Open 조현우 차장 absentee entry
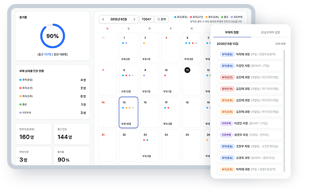311x189 pixels. (250, 146)
